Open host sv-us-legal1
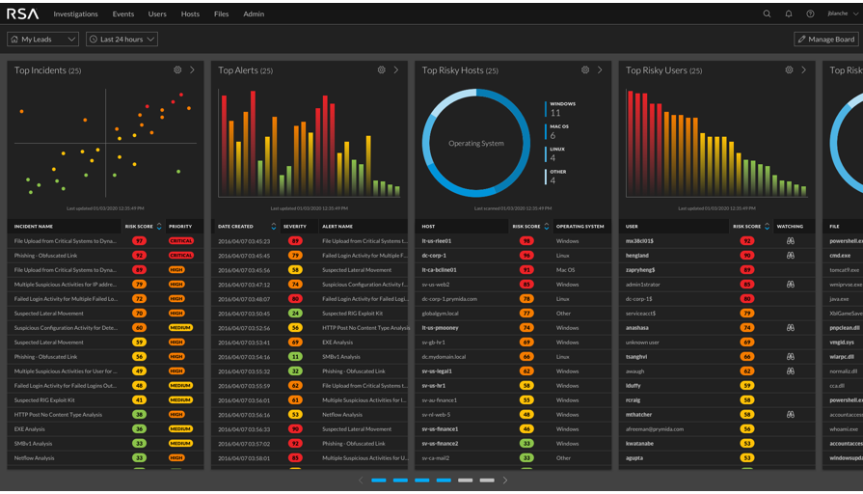 point(437,371)
